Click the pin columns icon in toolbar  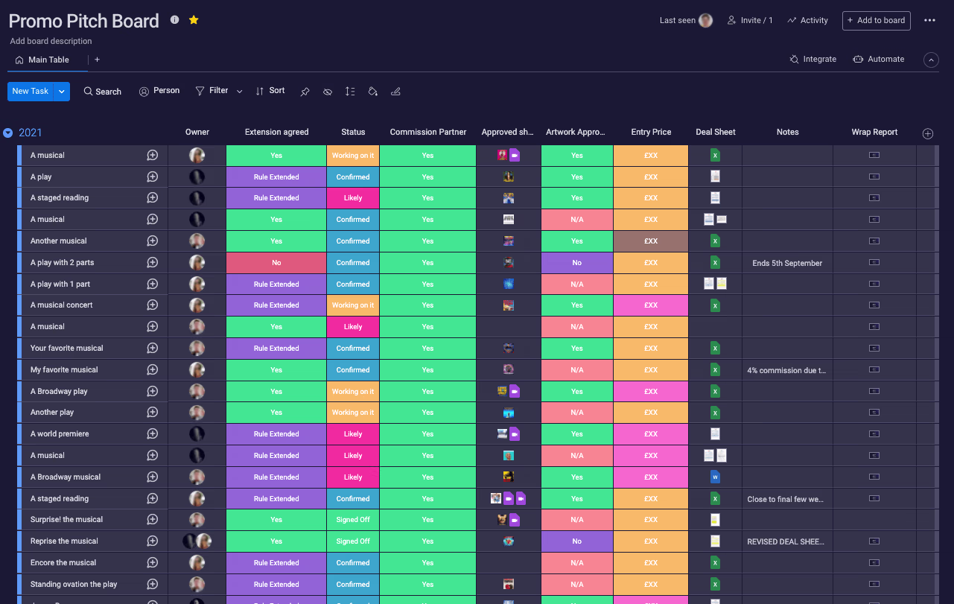(x=305, y=92)
